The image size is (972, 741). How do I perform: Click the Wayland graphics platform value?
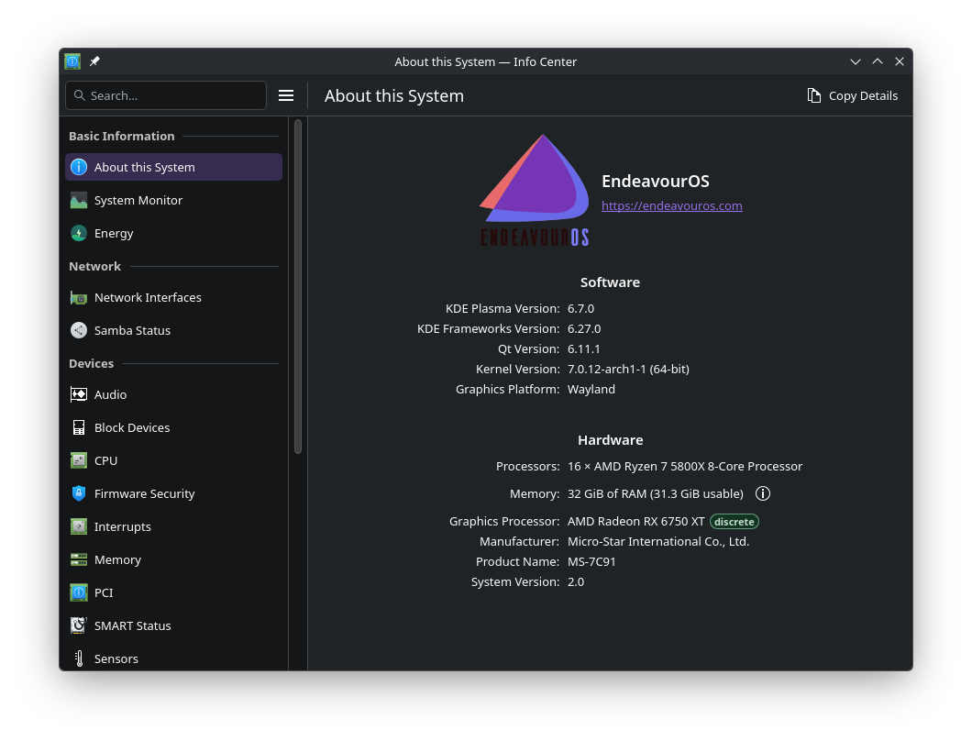(591, 390)
